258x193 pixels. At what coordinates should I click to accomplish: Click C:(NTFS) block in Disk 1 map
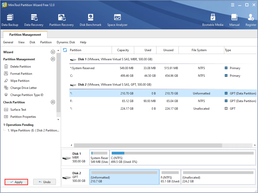[183, 157]
